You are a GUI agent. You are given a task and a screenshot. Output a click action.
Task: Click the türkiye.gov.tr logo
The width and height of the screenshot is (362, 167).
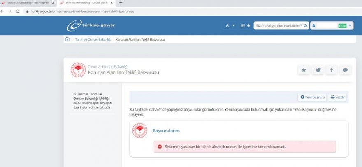click(91, 25)
